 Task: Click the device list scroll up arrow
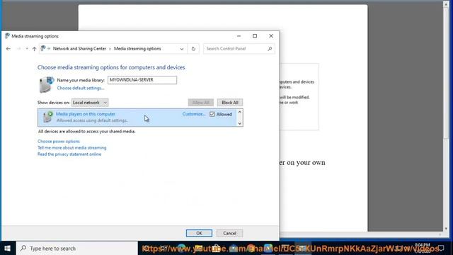(239, 112)
